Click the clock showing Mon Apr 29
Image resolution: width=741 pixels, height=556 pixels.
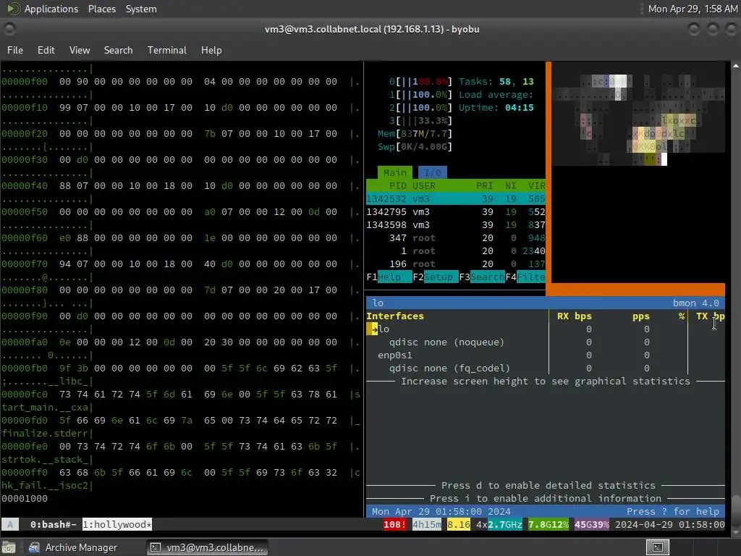coord(693,9)
